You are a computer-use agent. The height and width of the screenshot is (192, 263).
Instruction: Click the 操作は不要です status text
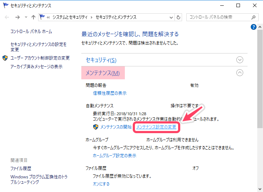coord(185,106)
